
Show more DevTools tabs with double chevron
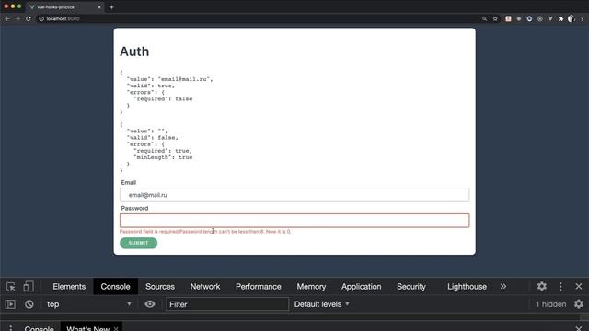tap(503, 286)
